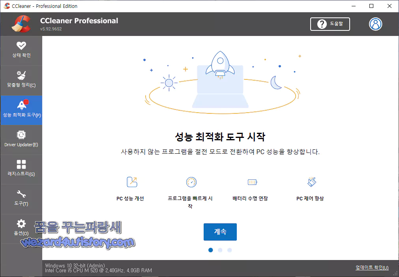Viewport: 399px width, 277px height.
Task: Click the CCleaner logo in the header
Action: point(21,24)
